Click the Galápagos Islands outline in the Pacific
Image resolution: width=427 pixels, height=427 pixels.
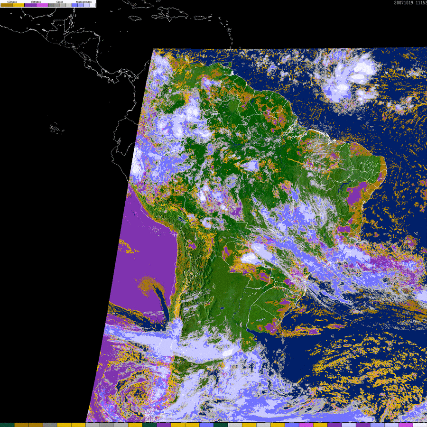[56, 128]
